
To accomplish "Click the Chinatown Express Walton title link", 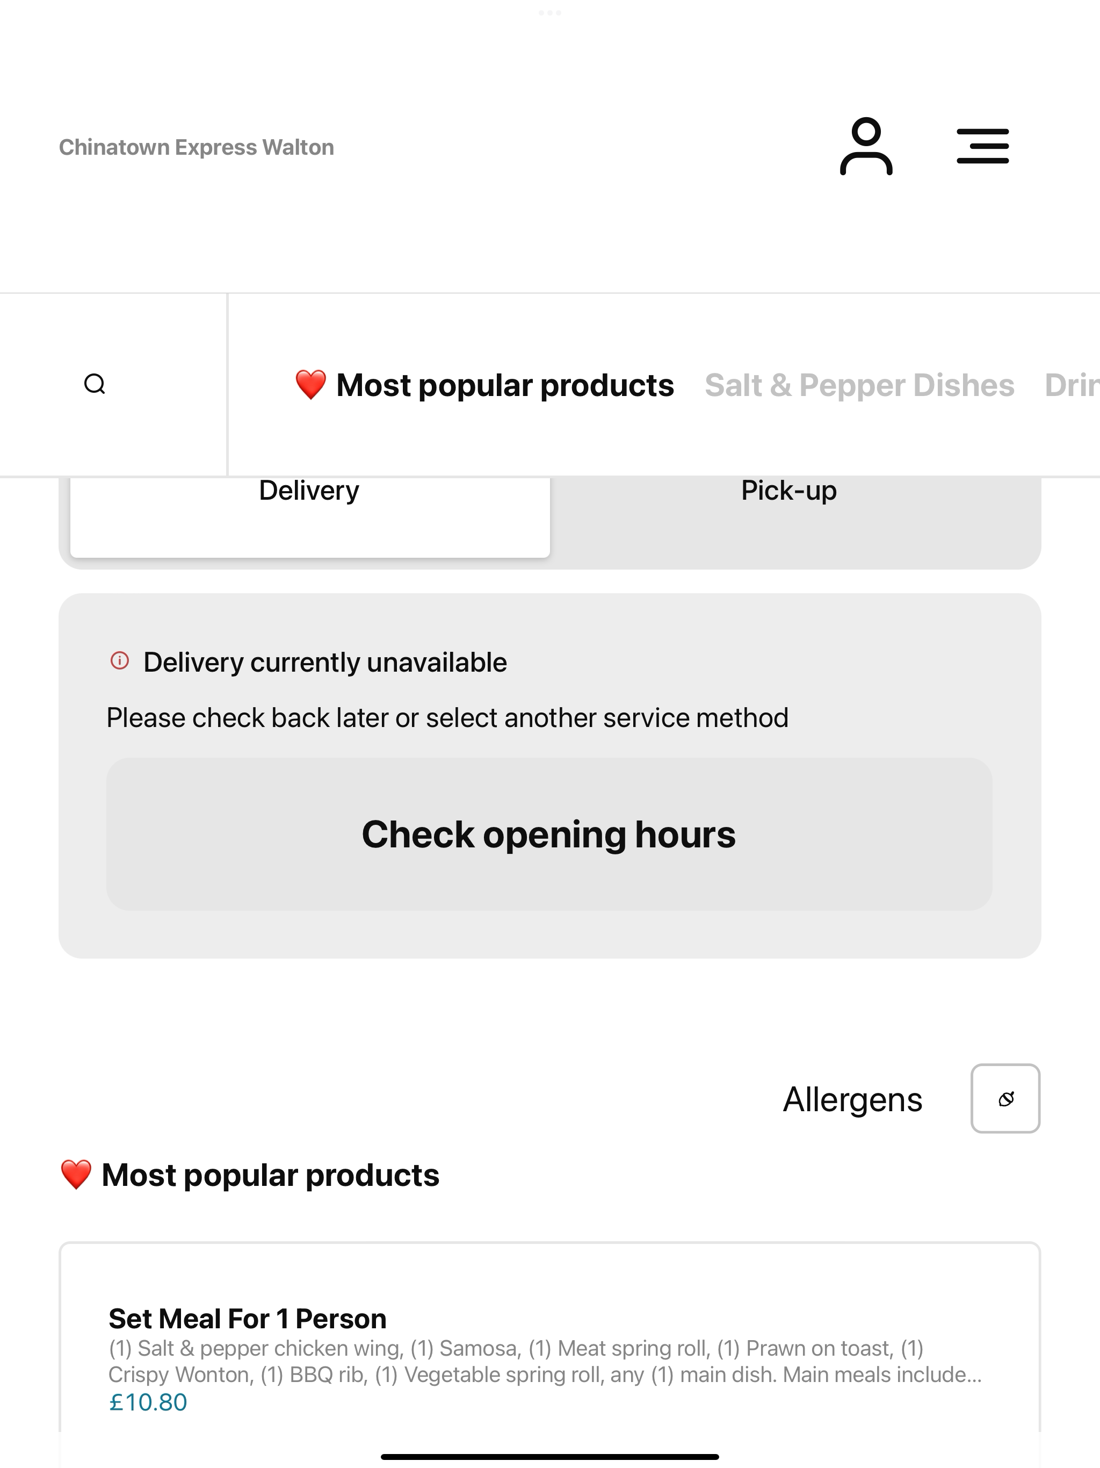I will (197, 147).
